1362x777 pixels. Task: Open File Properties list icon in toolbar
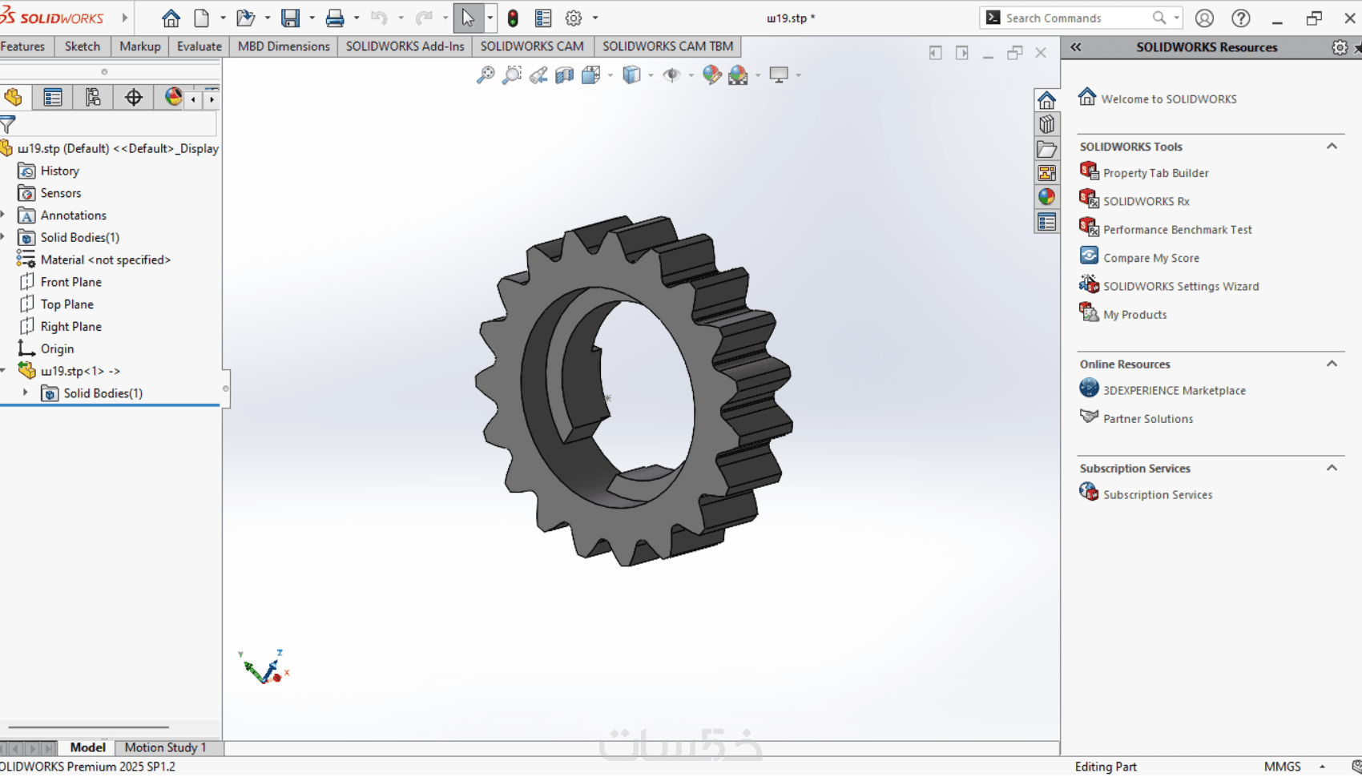point(543,18)
